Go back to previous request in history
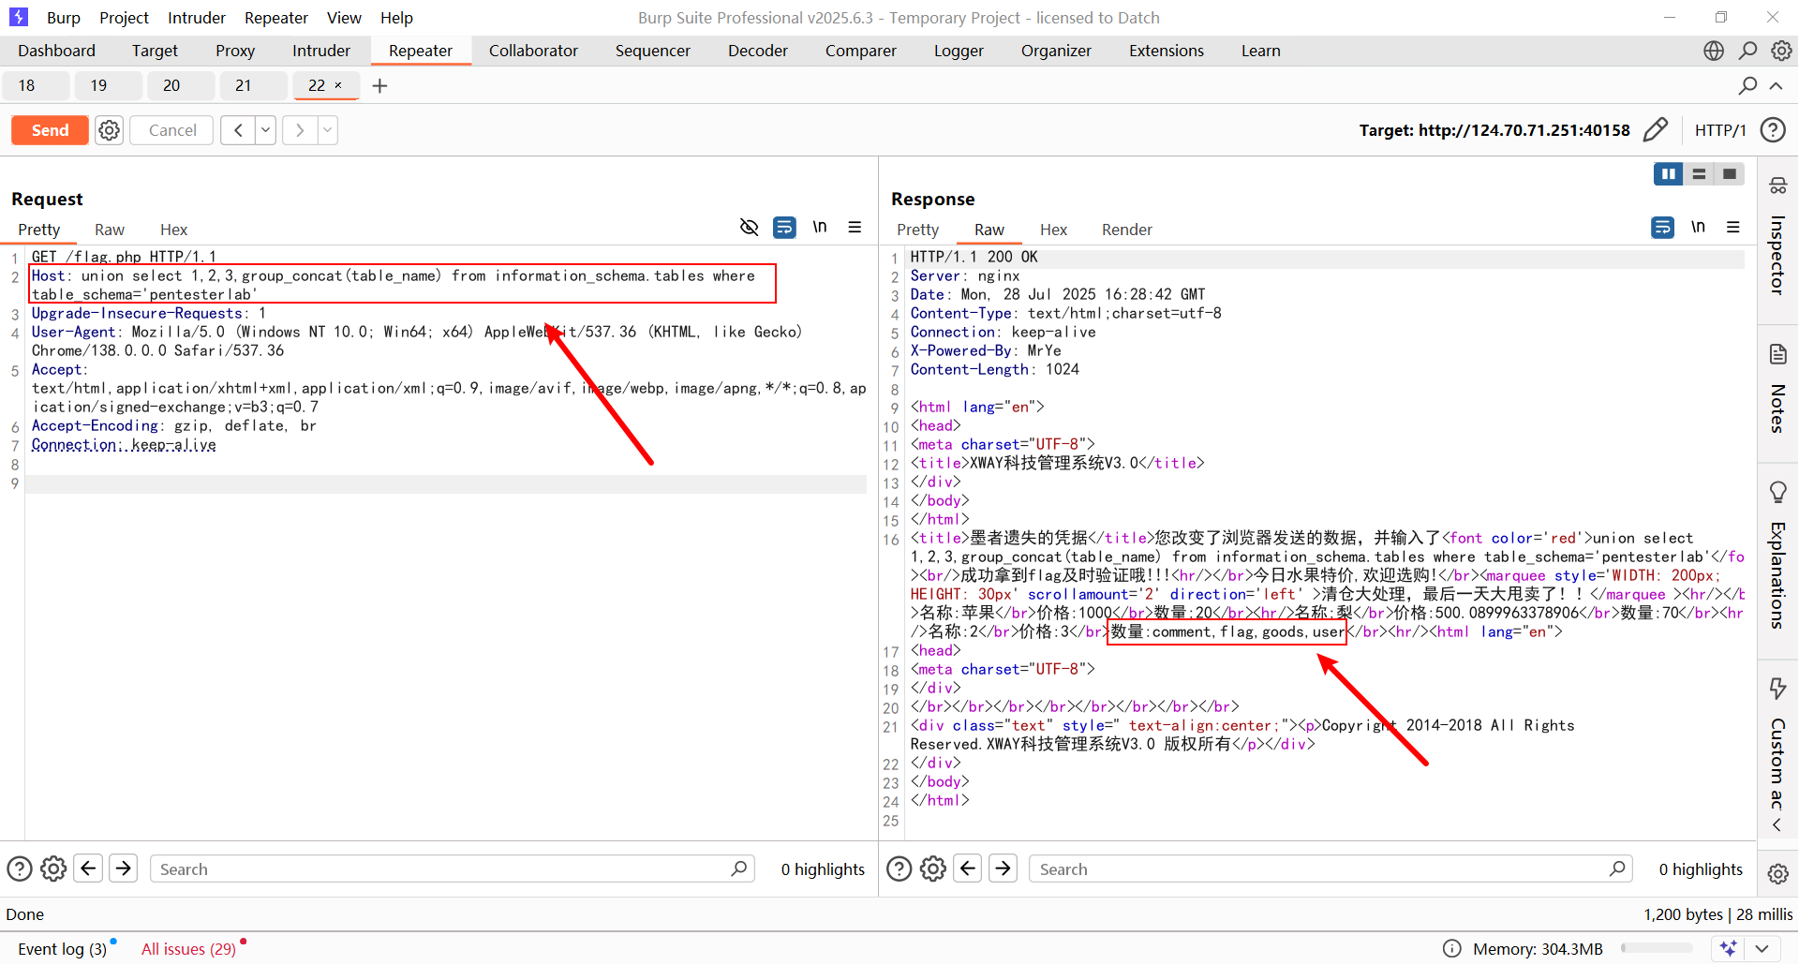1799x965 pixels. coord(238,130)
